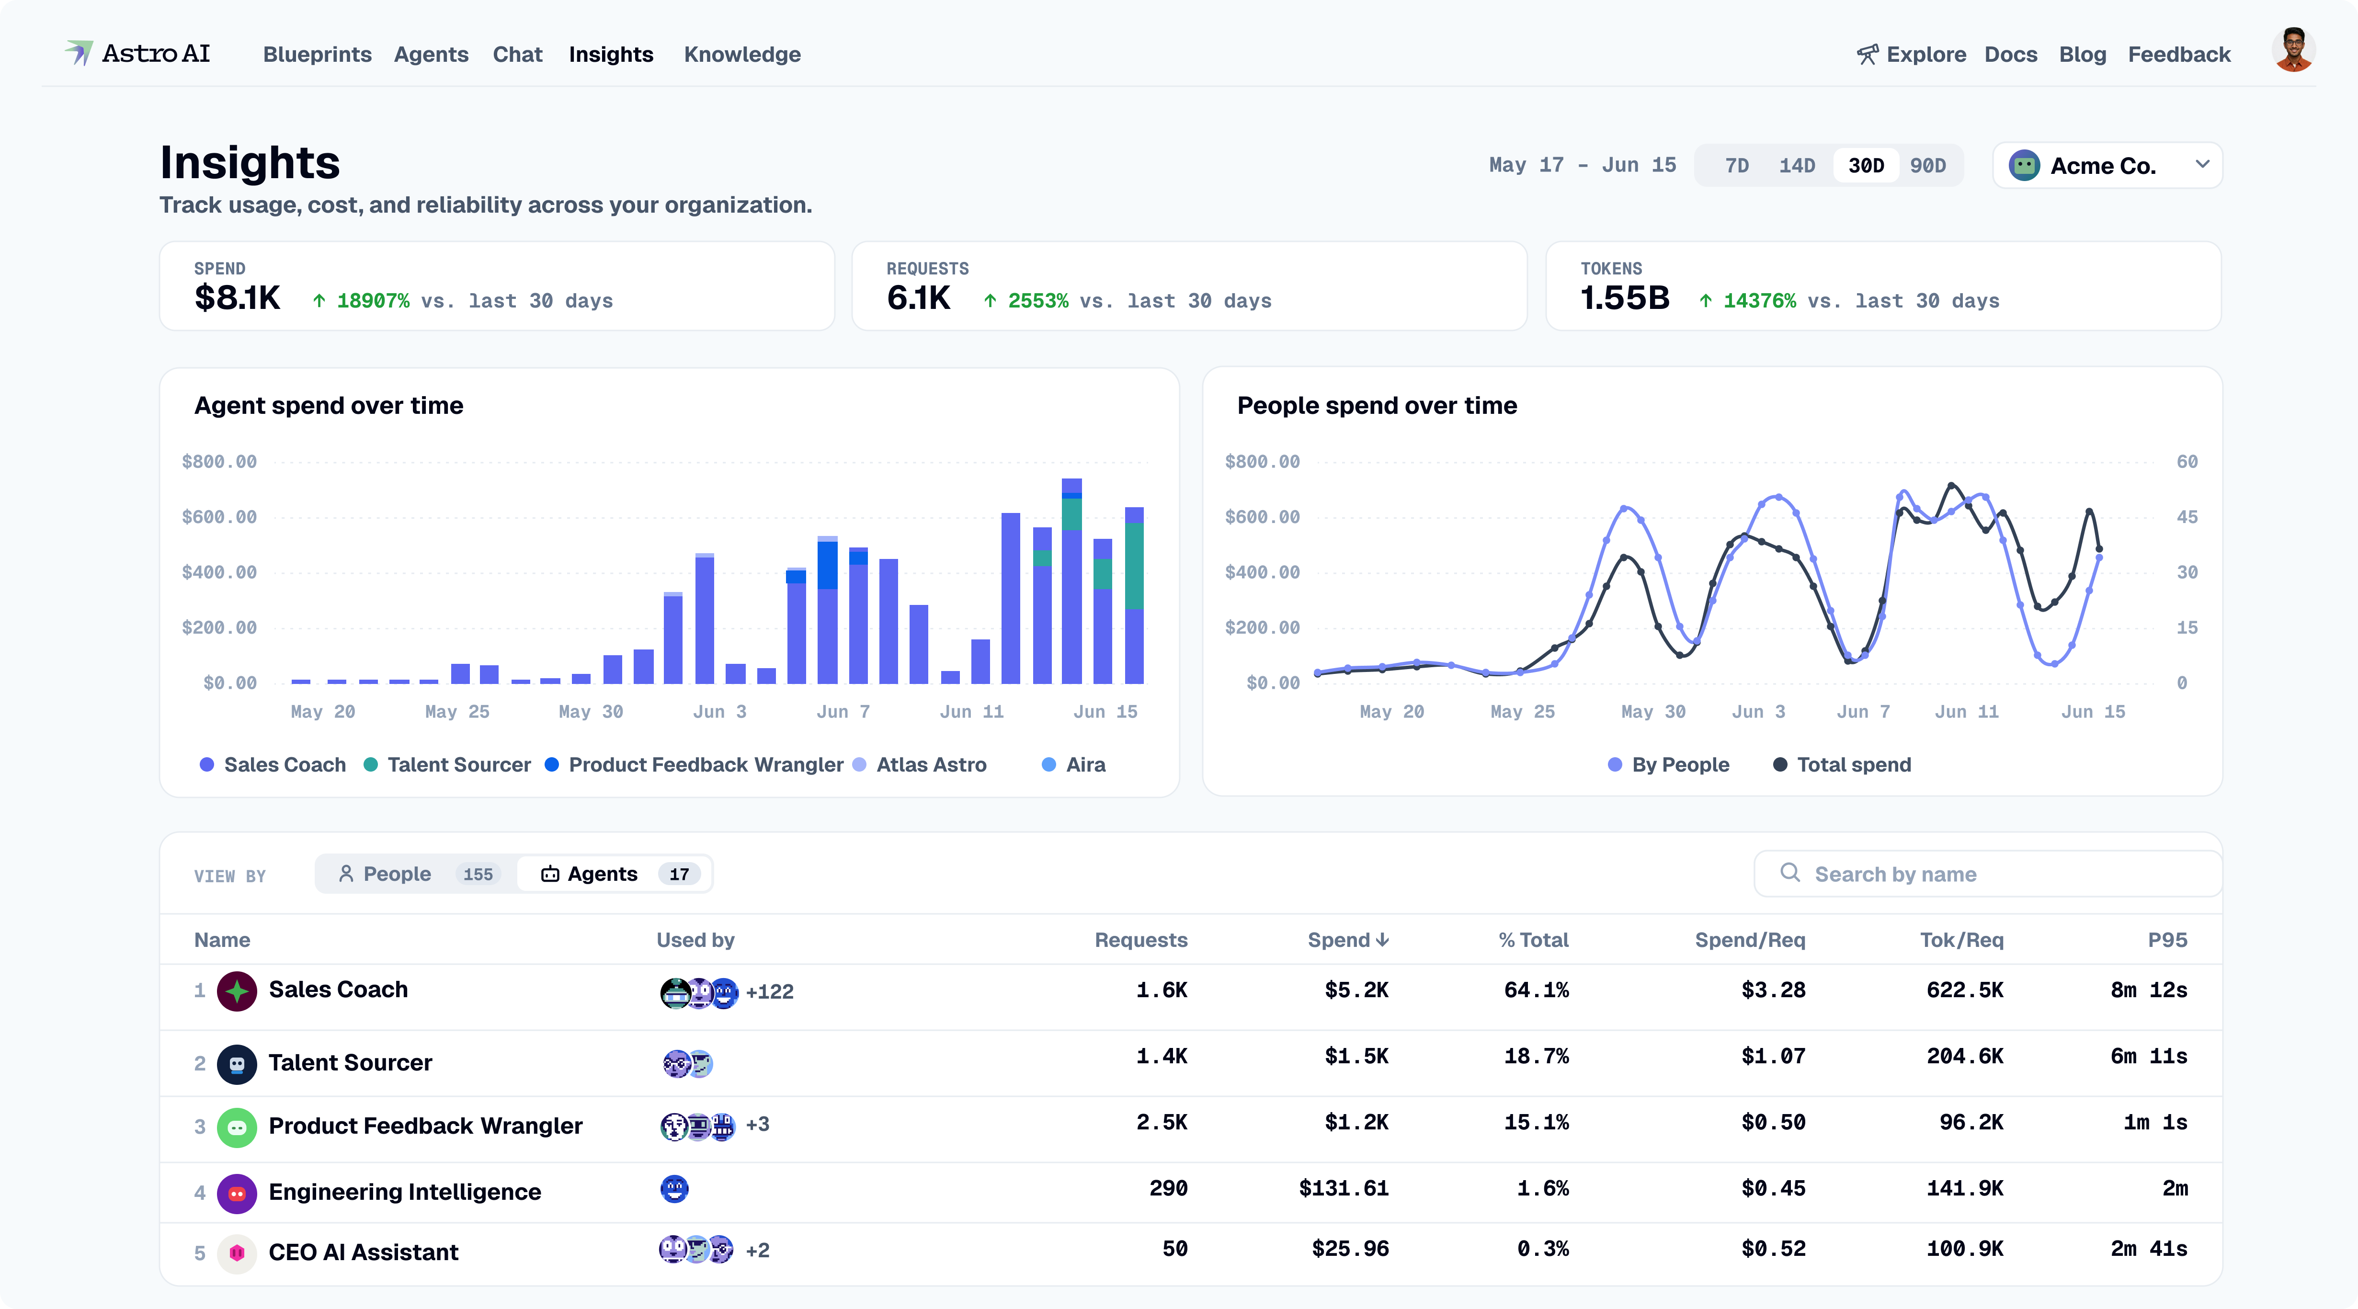Viewport: 2358px width, 1309px height.
Task: Select the 14D time range
Action: pyautogui.click(x=1797, y=166)
